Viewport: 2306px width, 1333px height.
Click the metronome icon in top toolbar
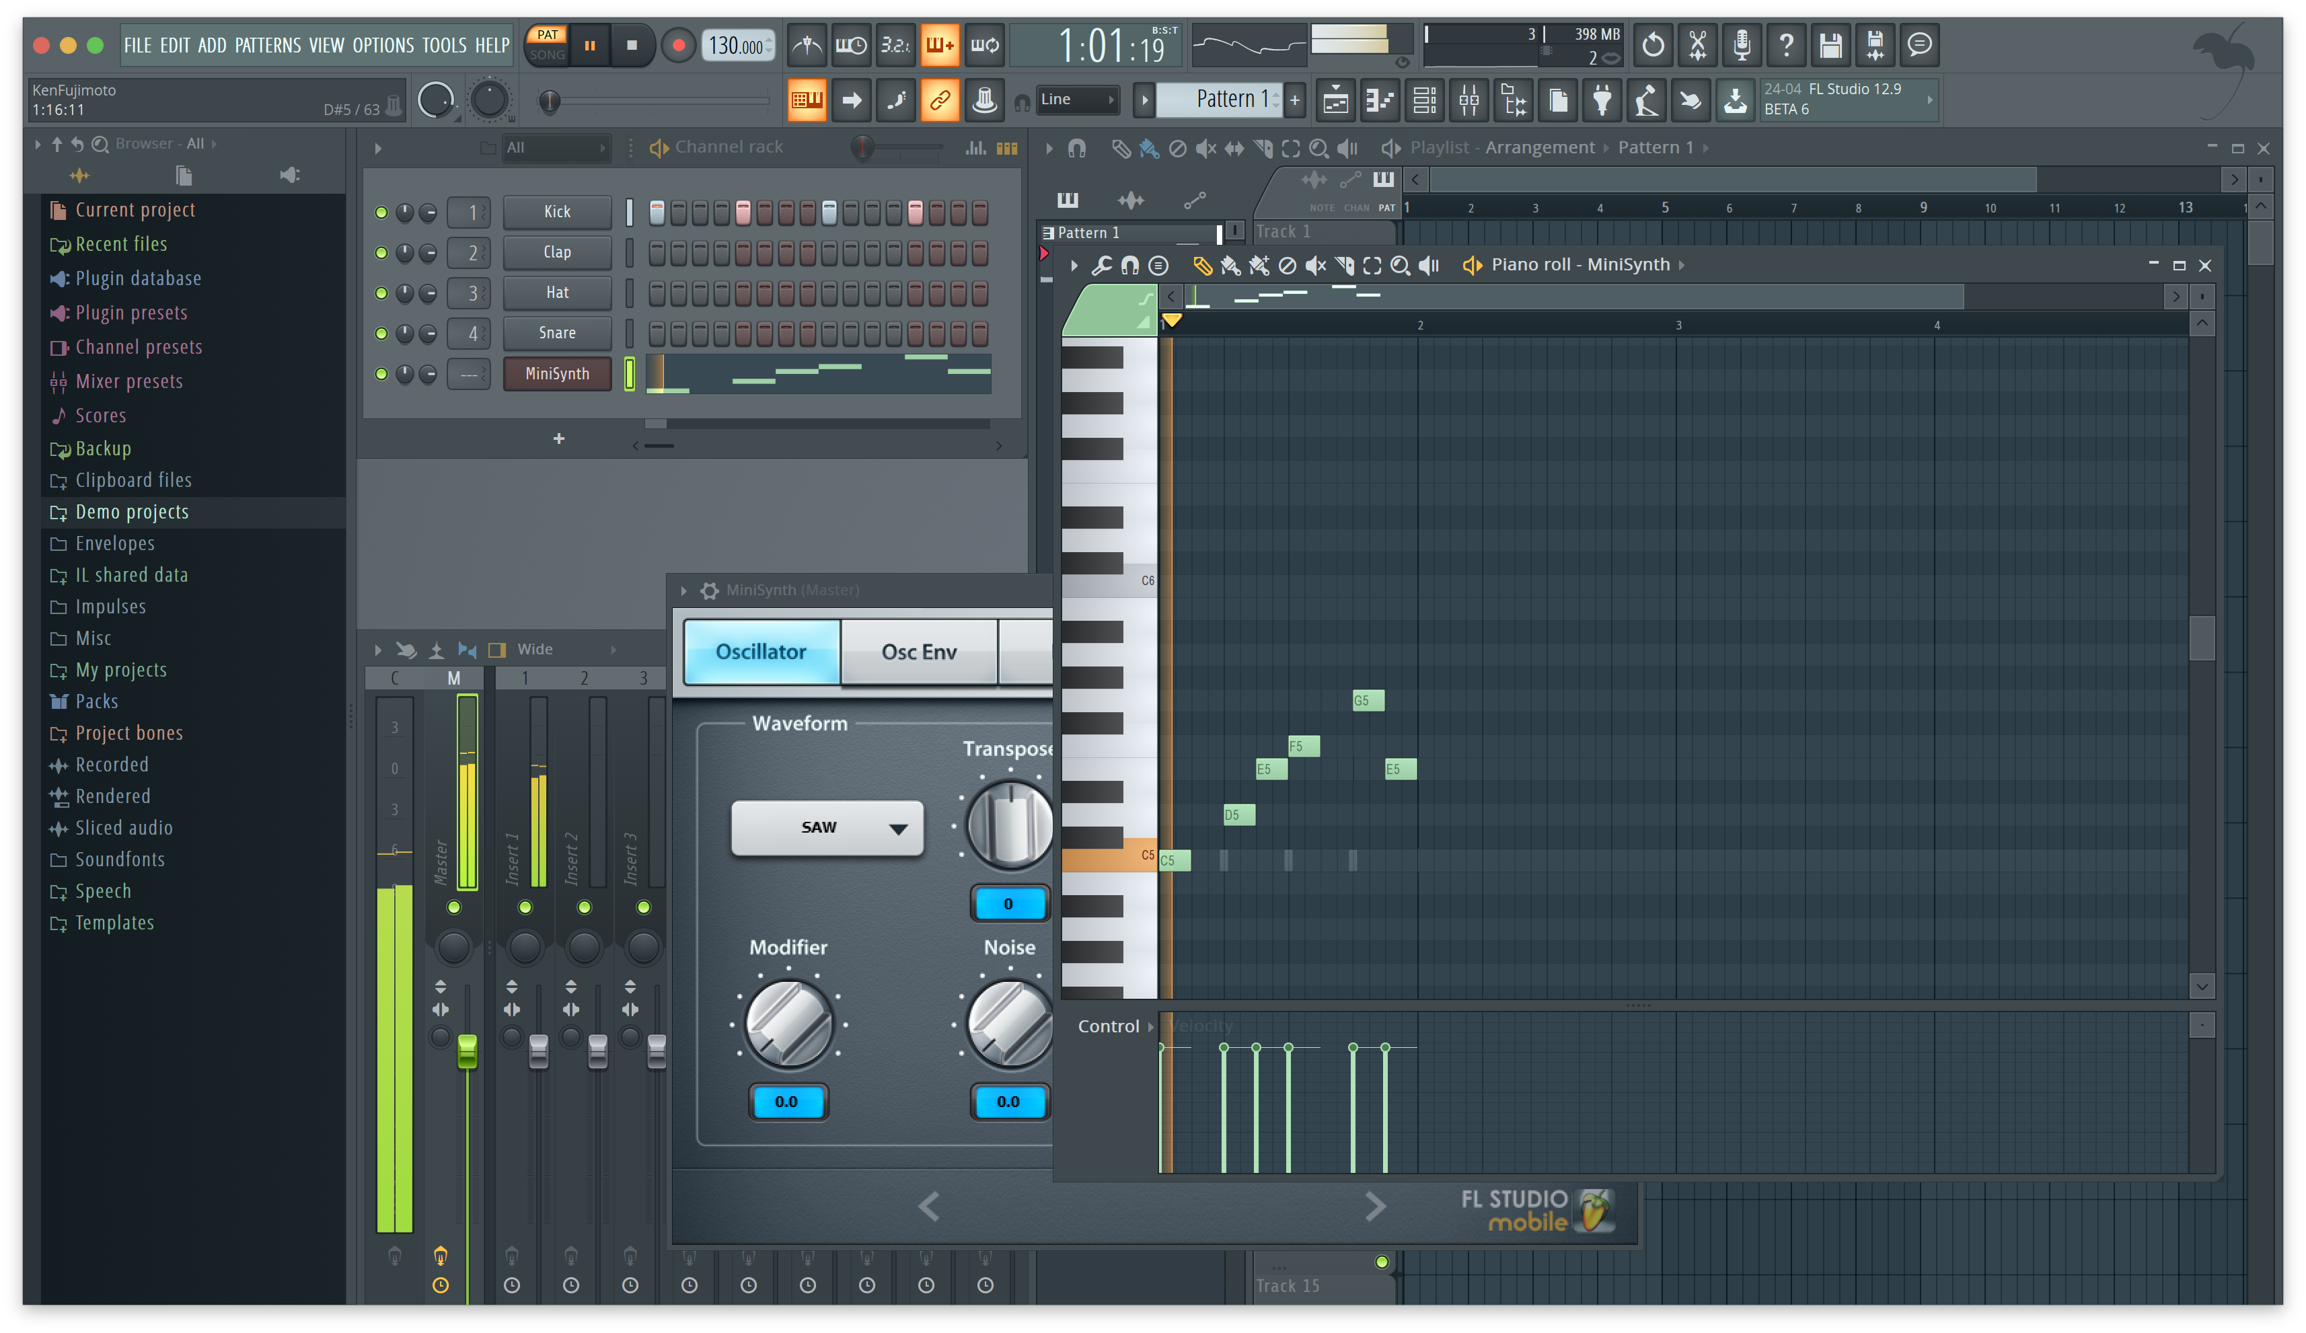point(806,45)
